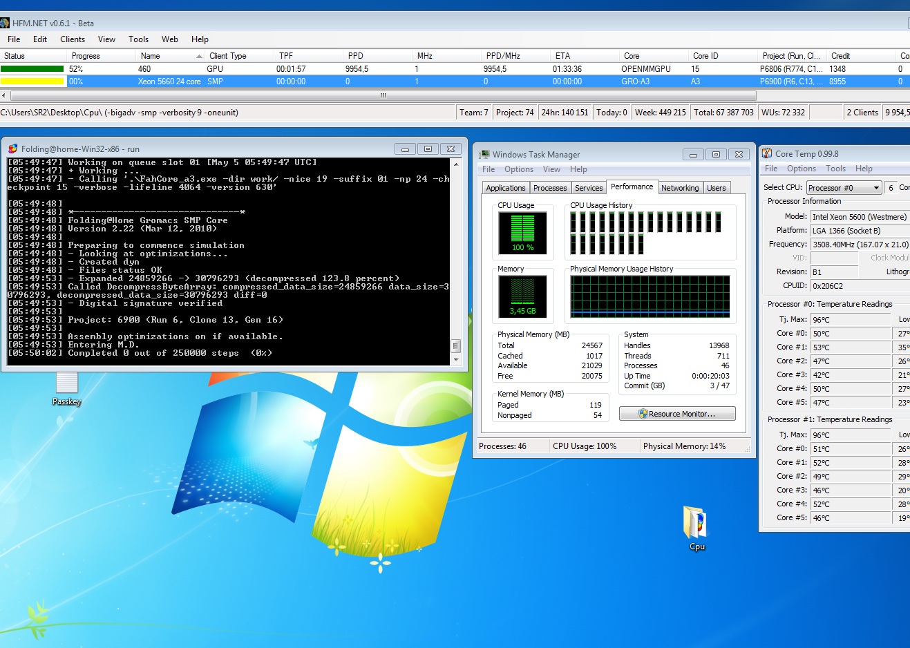910x648 pixels.
Task: Switch to the Users tab in Task Manager
Action: click(717, 188)
